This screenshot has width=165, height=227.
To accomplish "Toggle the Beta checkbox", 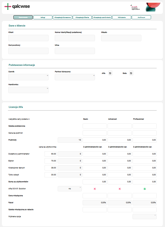I will coord(131,73).
